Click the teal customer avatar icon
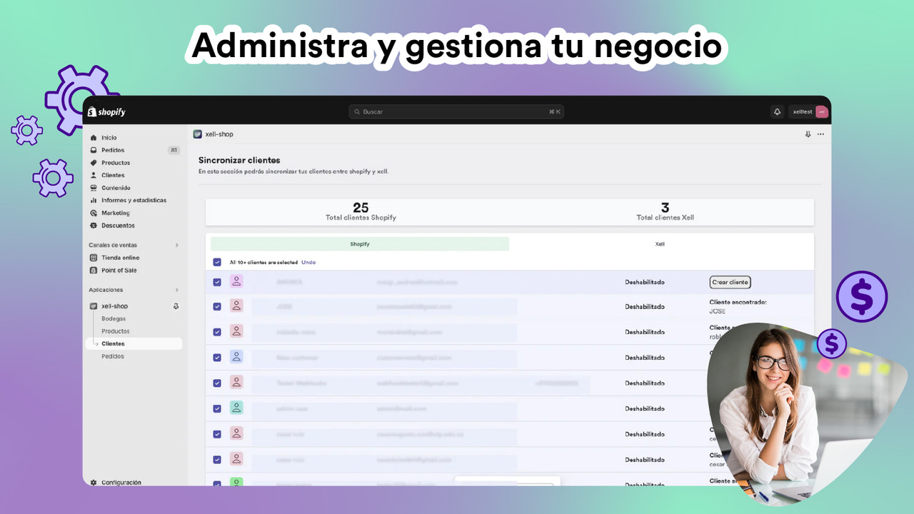This screenshot has width=914, height=514. point(236,408)
